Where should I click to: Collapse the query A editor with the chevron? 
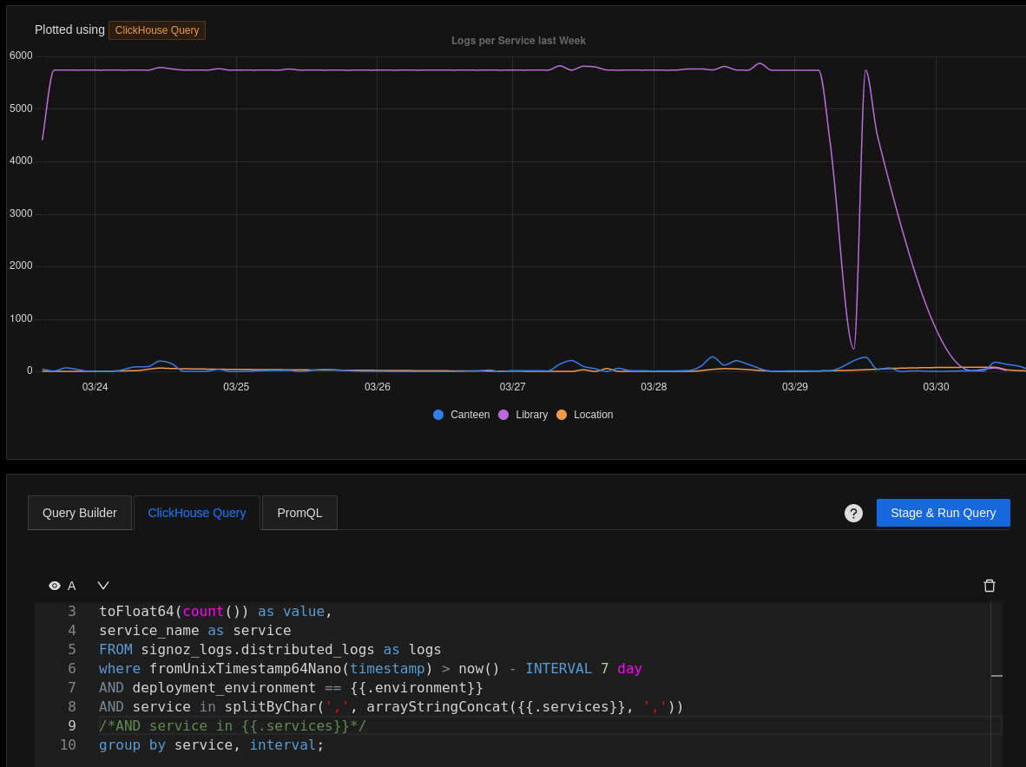point(103,586)
